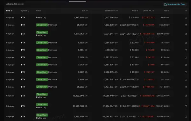
Task: Click size 15,830.8445 ETH cell
Action: pyautogui.click(x=81, y=96)
